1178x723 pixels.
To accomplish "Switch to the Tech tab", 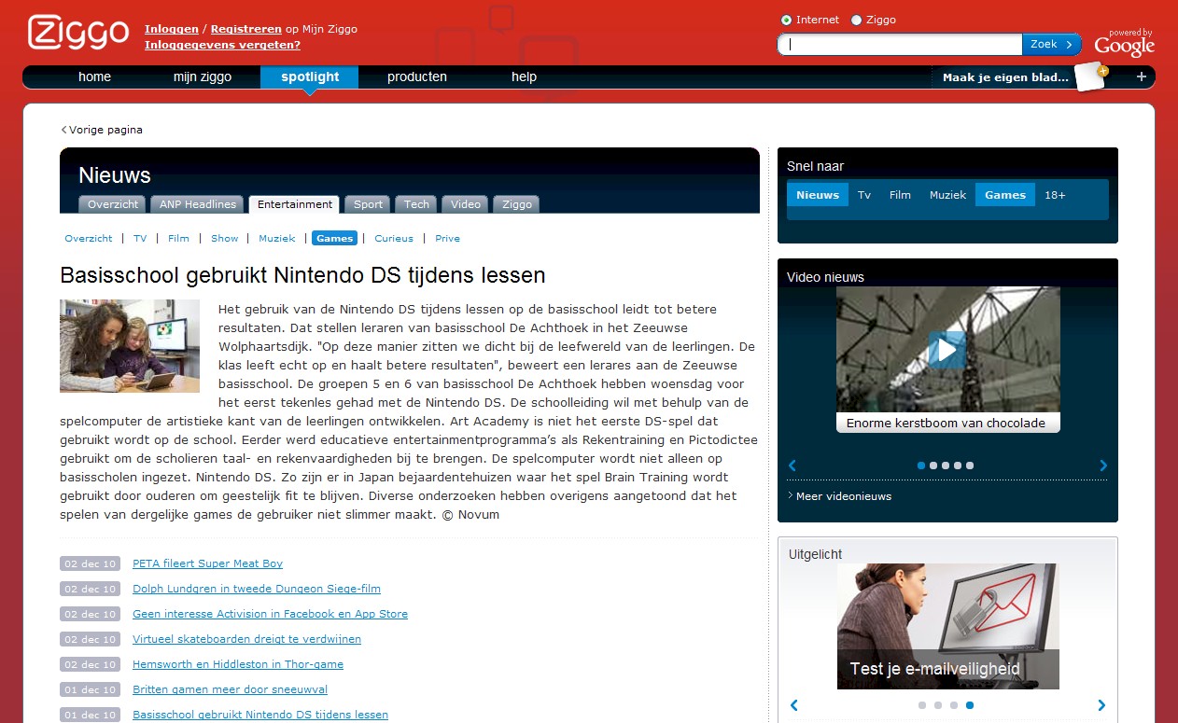I will [x=416, y=204].
